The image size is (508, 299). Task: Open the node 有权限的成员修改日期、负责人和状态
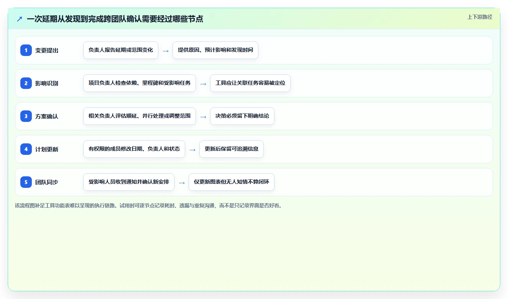point(134,149)
